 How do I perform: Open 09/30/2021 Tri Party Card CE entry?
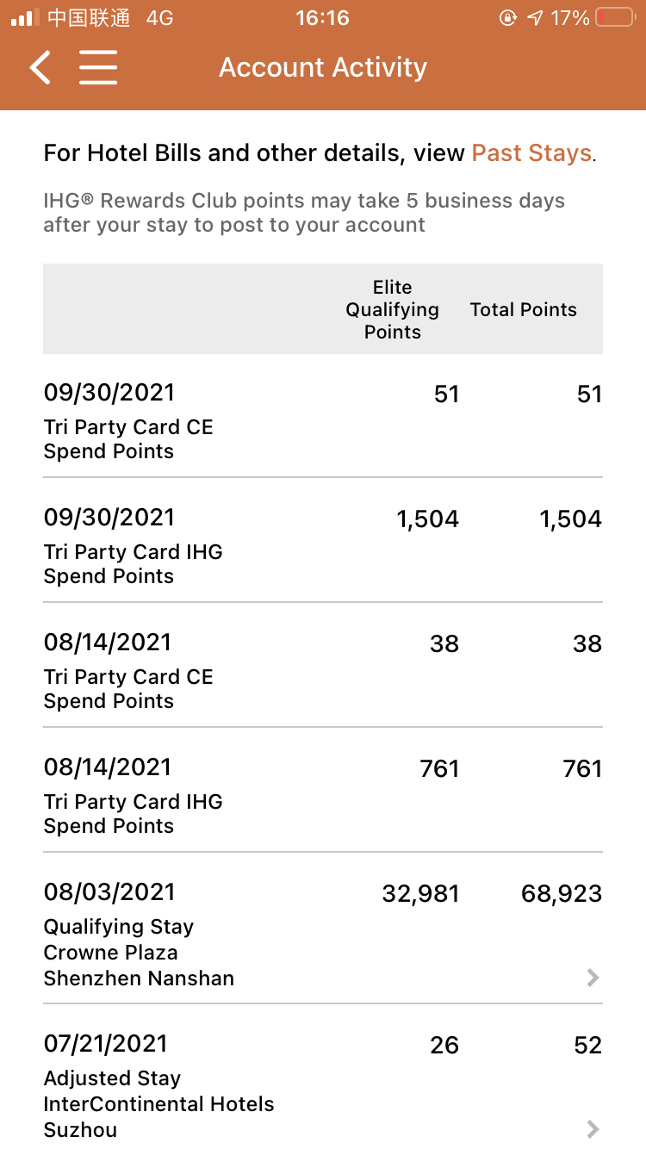(323, 415)
